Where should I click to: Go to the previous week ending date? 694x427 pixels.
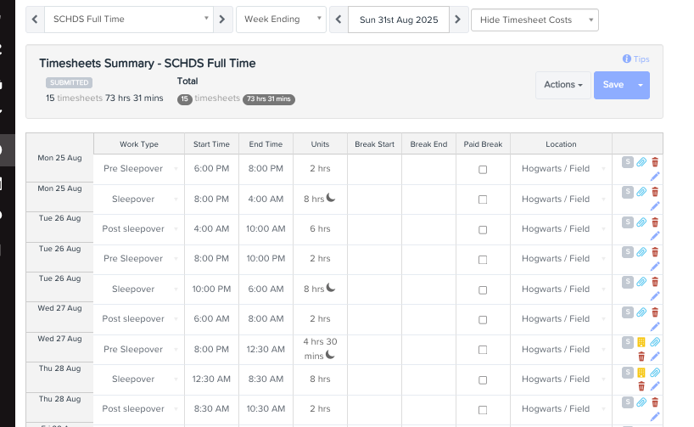[339, 19]
